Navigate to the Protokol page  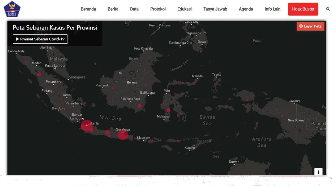pyautogui.click(x=158, y=9)
